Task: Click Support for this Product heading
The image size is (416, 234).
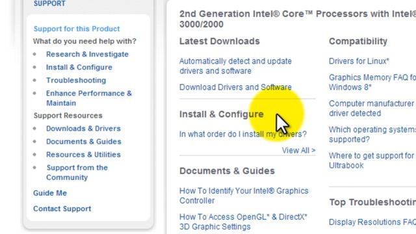Action: click(x=77, y=29)
